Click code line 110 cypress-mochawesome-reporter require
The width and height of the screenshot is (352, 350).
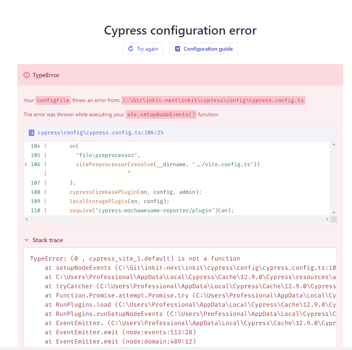pos(151,210)
